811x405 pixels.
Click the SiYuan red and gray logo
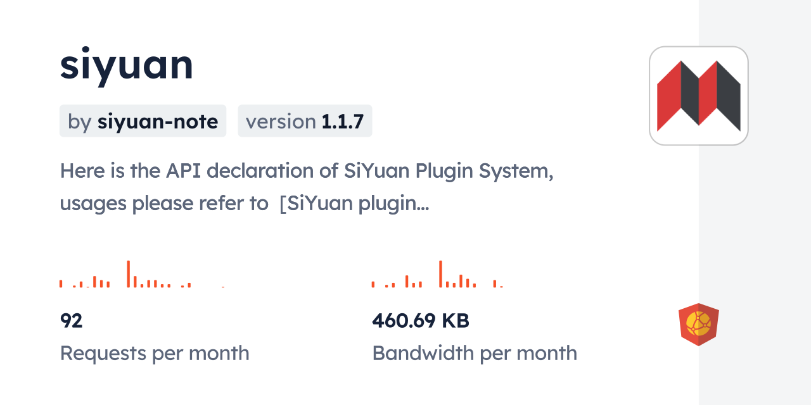pyautogui.click(x=698, y=96)
